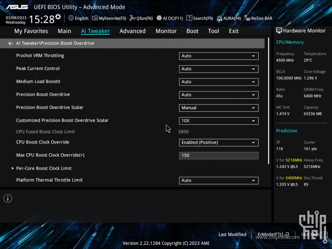Image resolution: width=332 pixels, height=249 pixels.
Task: Open Peak Current Control dropdown
Action: coord(219,69)
